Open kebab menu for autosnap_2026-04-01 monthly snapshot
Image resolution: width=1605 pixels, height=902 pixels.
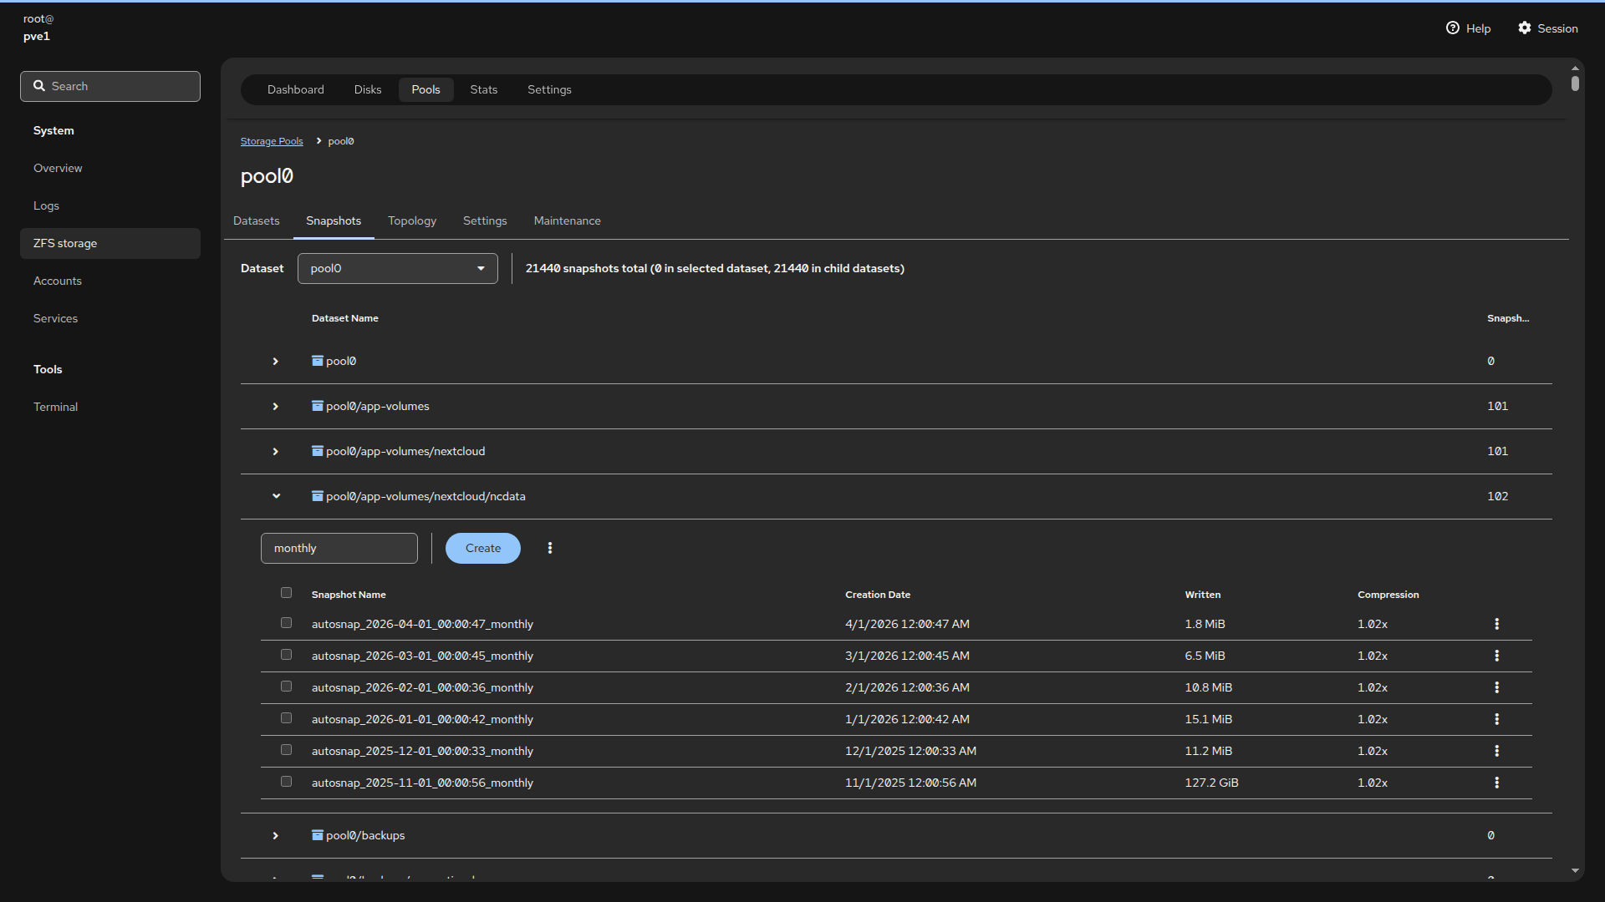(1496, 624)
